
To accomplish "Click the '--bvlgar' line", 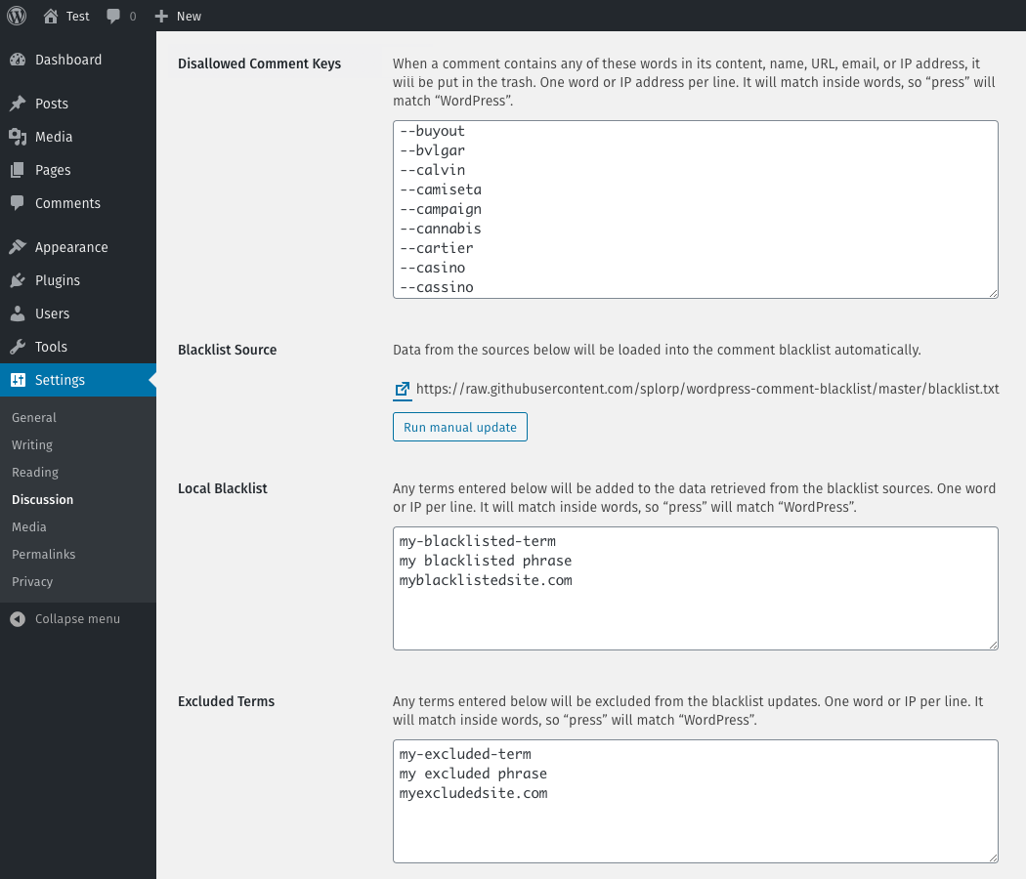I will [433, 150].
